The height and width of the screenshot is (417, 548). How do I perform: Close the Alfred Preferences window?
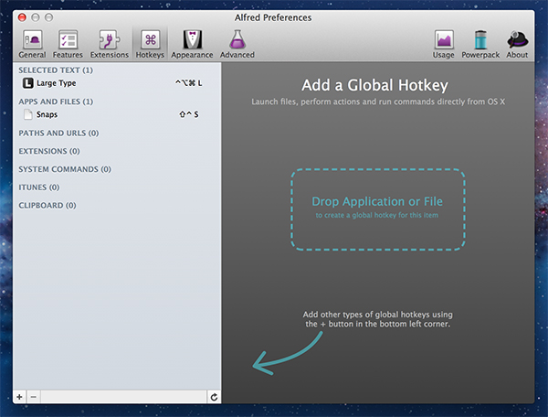click(22, 17)
